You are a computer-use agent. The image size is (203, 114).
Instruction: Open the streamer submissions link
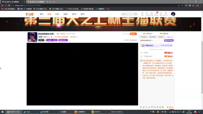(x=148, y=34)
